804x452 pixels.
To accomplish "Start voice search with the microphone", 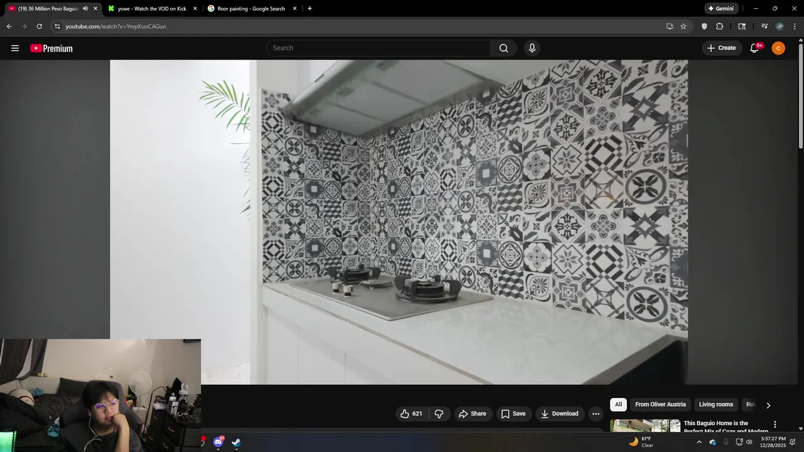I will tap(532, 48).
